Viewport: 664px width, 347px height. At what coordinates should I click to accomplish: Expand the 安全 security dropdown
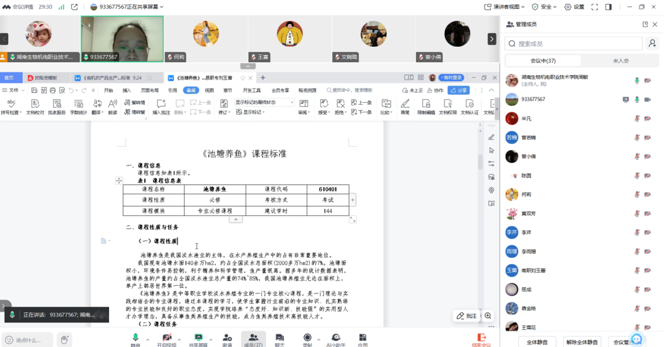544,7
